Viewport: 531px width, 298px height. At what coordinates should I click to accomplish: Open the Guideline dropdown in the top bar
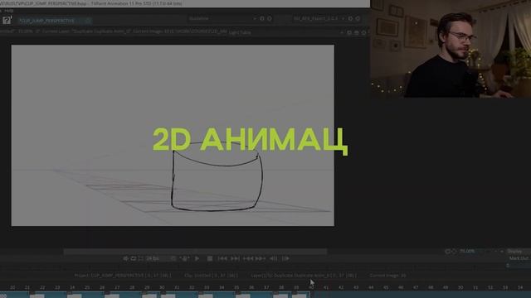pyautogui.click(x=222, y=18)
